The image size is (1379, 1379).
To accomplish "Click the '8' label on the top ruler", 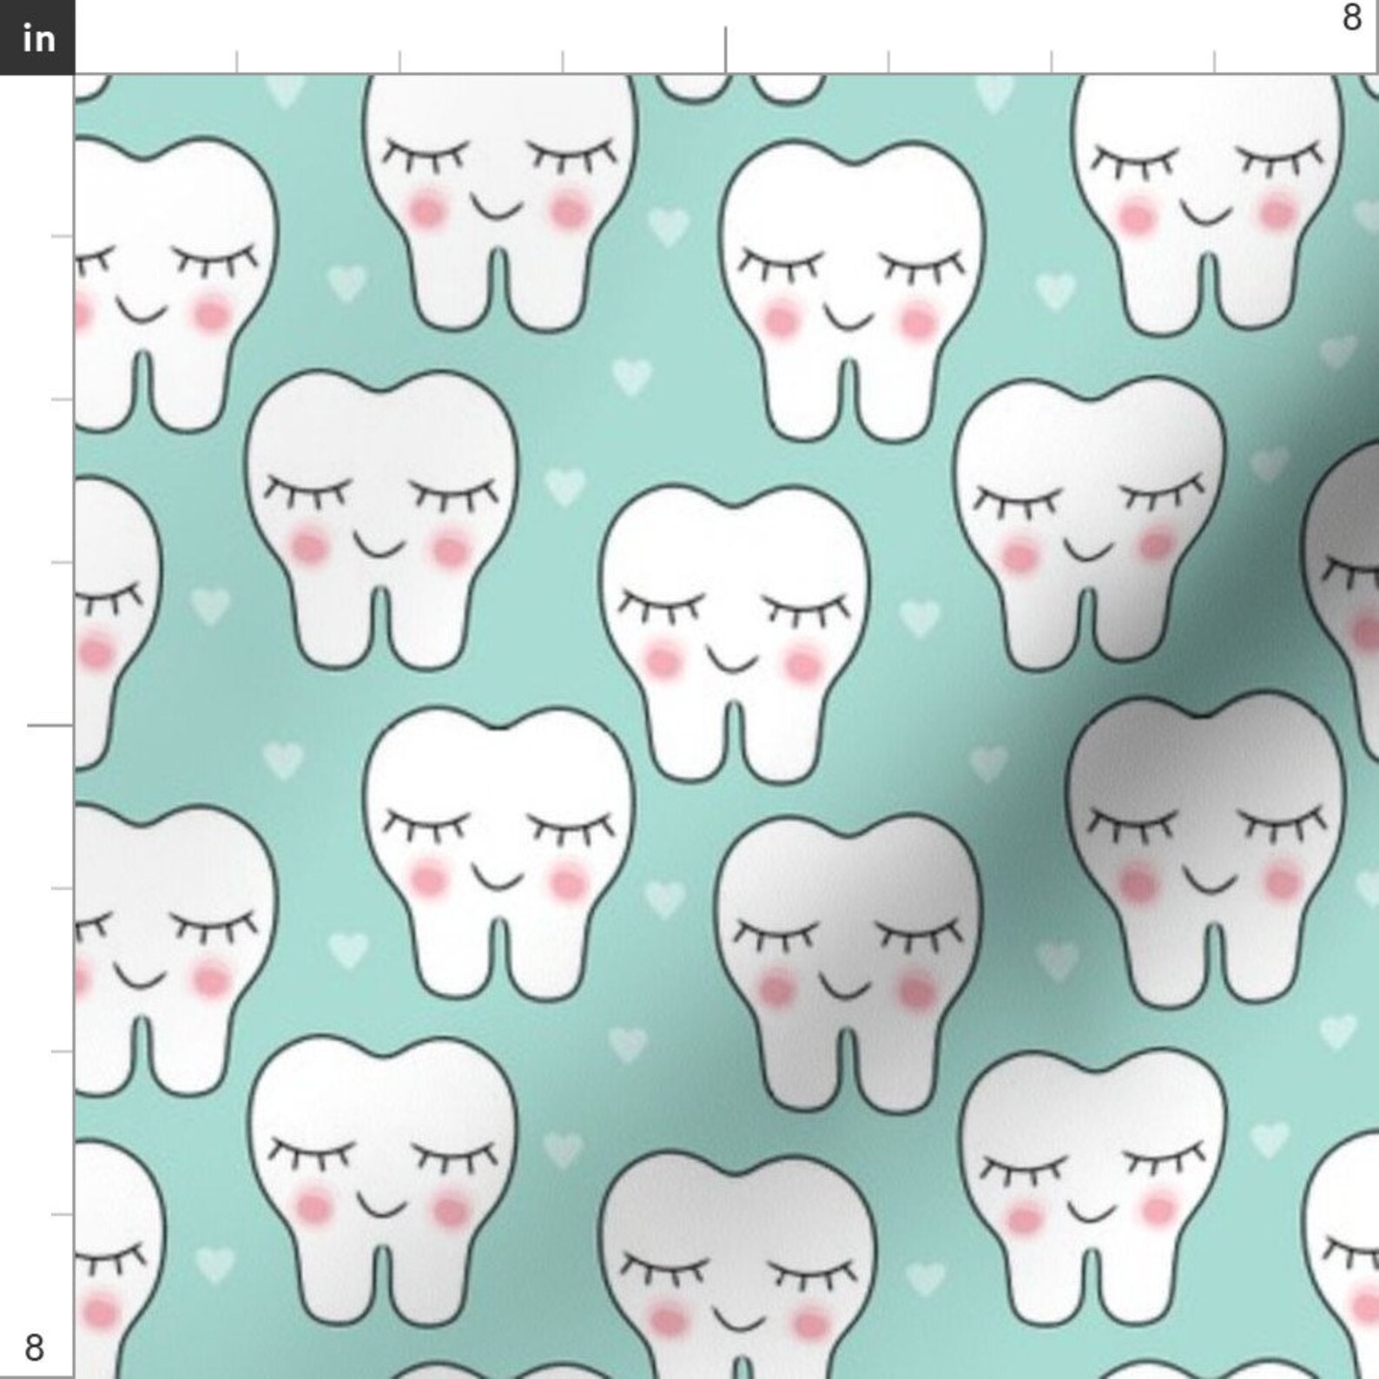I will point(1352,17).
